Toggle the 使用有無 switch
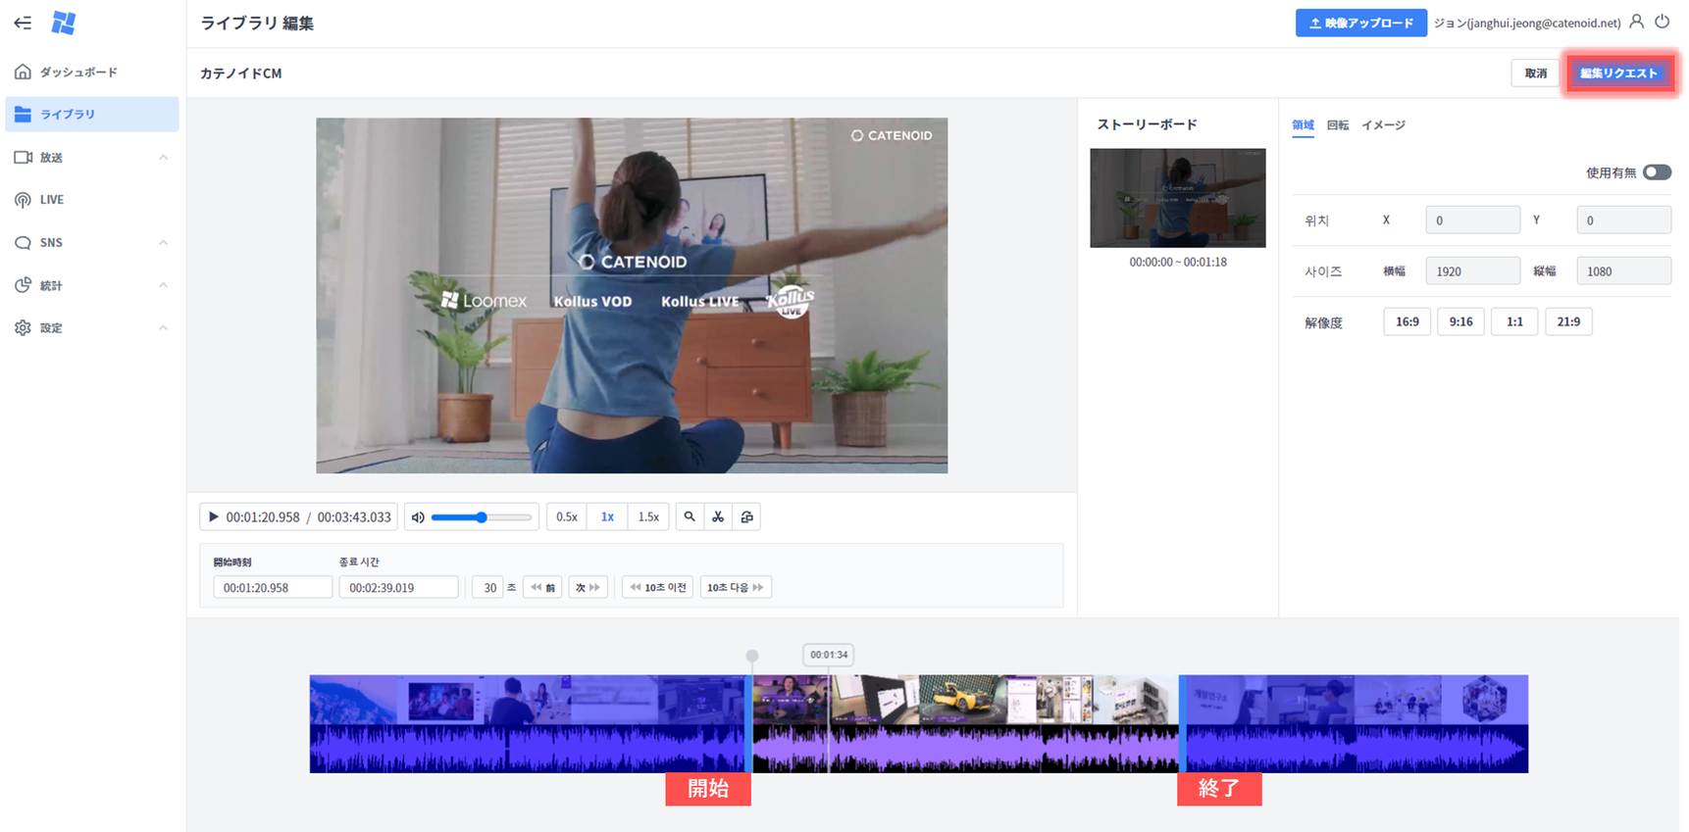Viewport: 1689px width, 832px height. (x=1657, y=172)
